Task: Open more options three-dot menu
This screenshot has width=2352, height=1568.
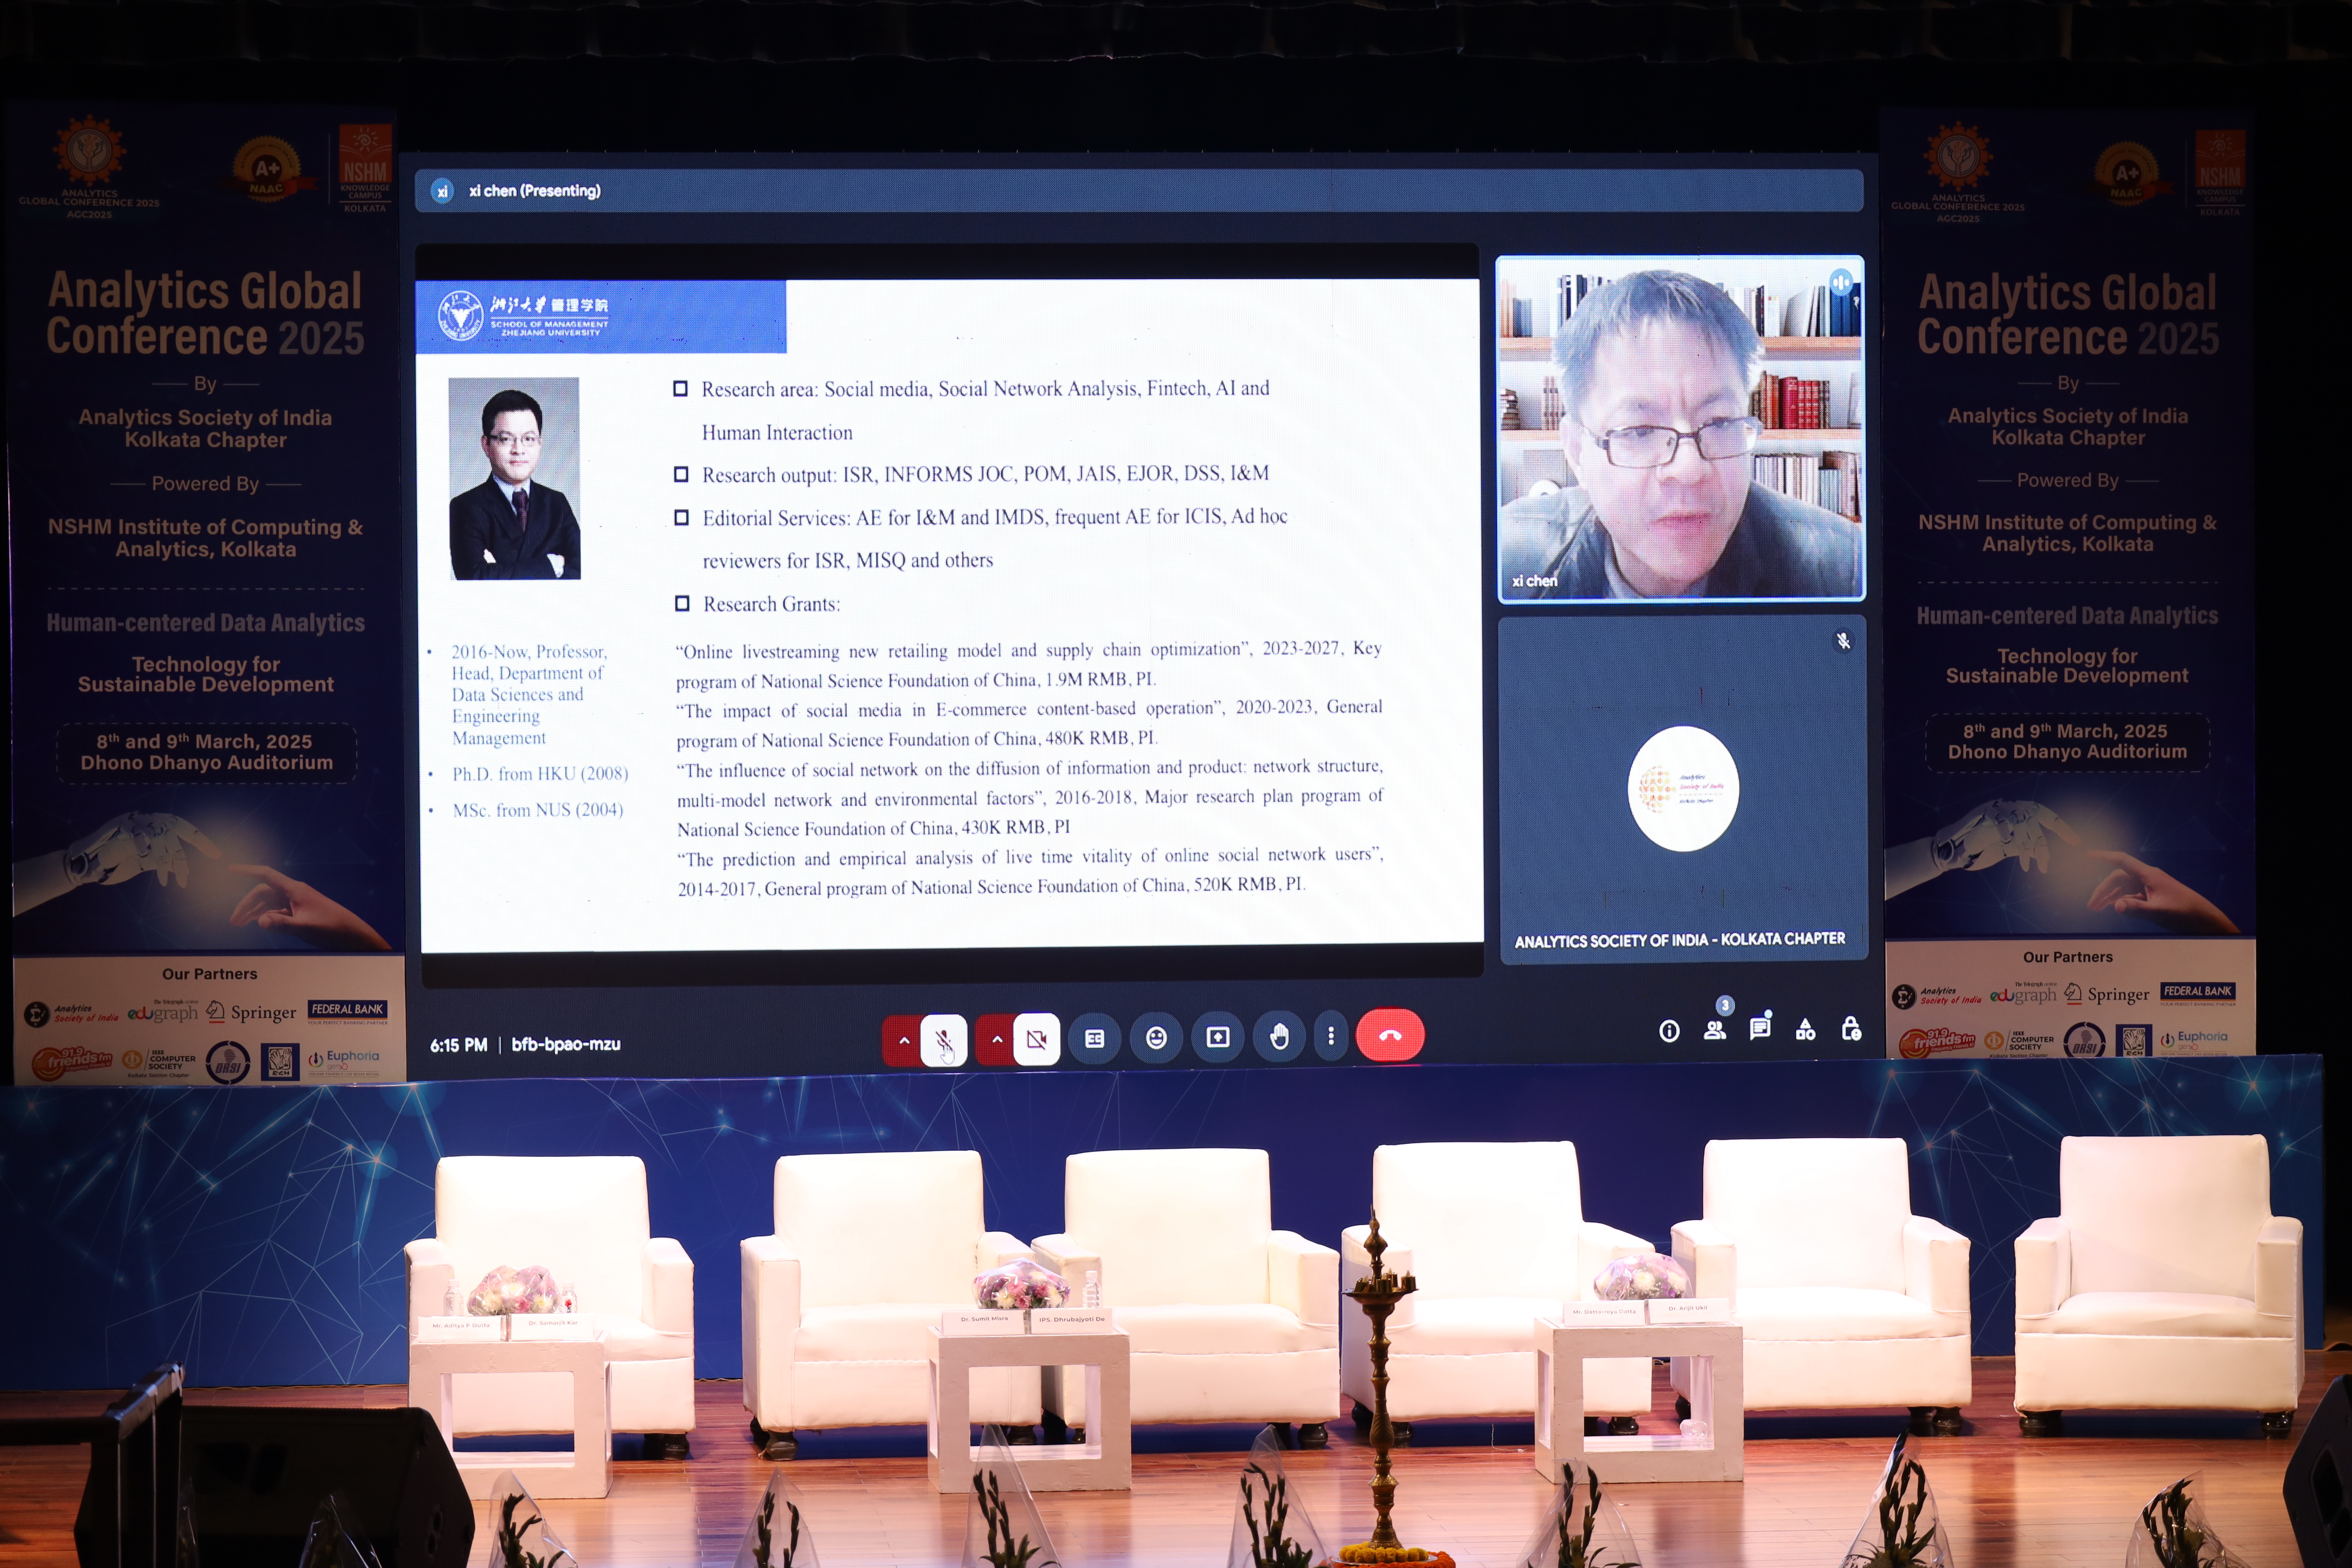Action: [x=1330, y=1036]
